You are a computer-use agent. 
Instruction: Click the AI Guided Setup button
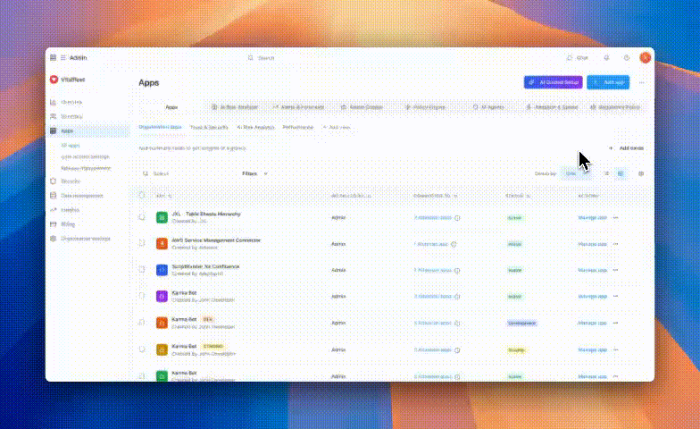[x=554, y=82]
